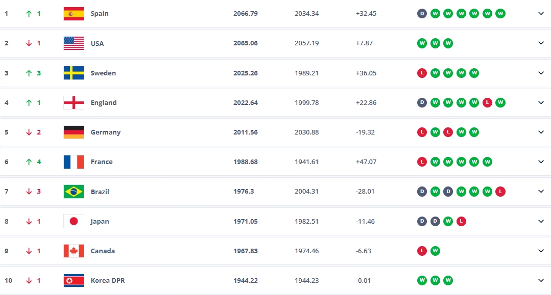Expand the Spain row details
The height and width of the screenshot is (295, 551).
coord(541,14)
